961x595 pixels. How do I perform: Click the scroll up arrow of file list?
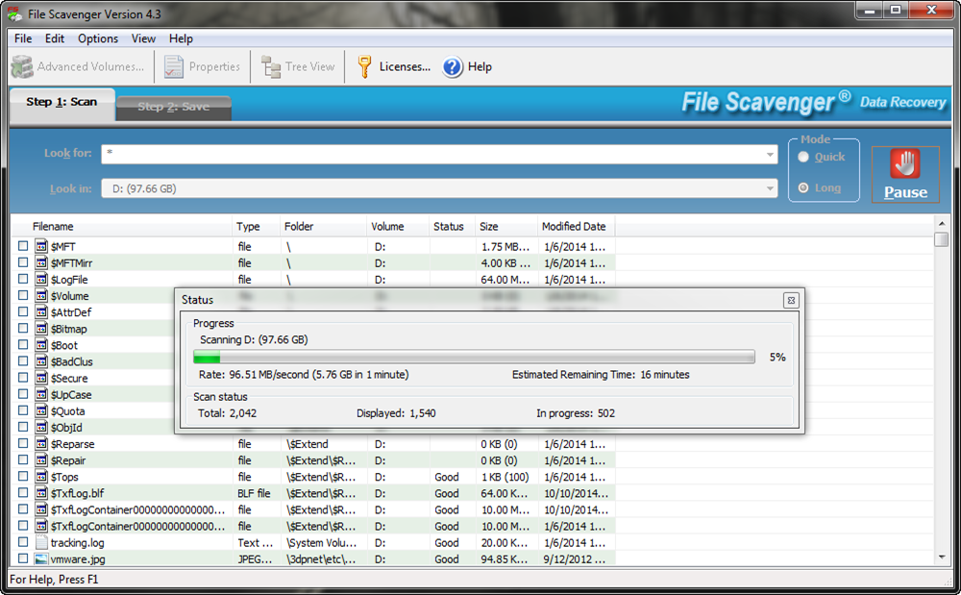942,223
